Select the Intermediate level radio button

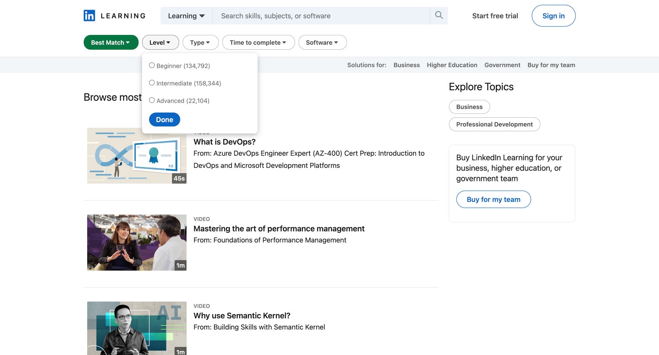pyautogui.click(x=152, y=83)
